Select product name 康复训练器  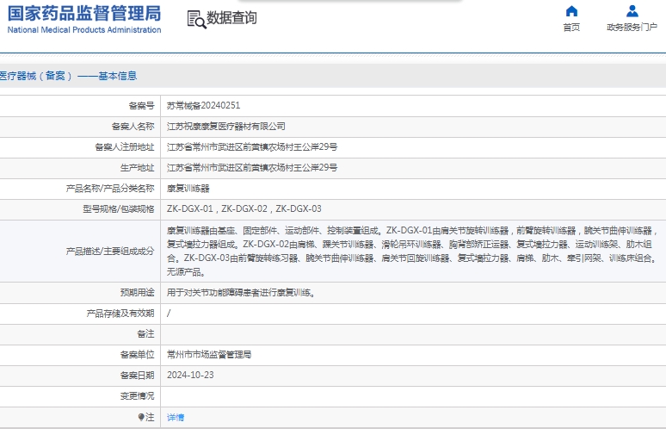click(188, 189)
